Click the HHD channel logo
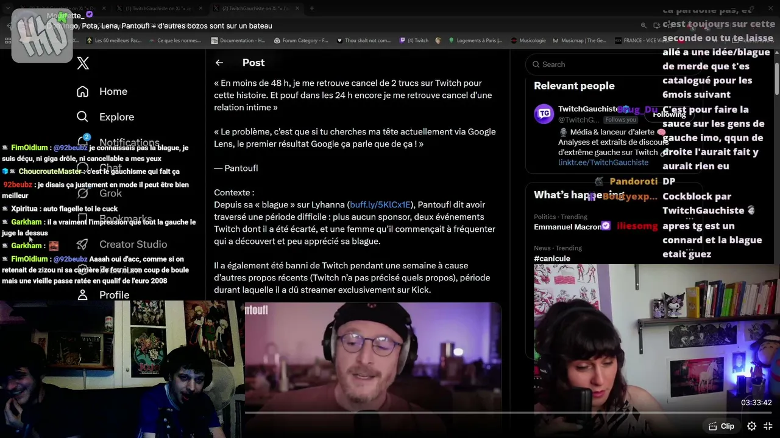The height and width of the screenshot is (438, 780). tap(42, 35)
